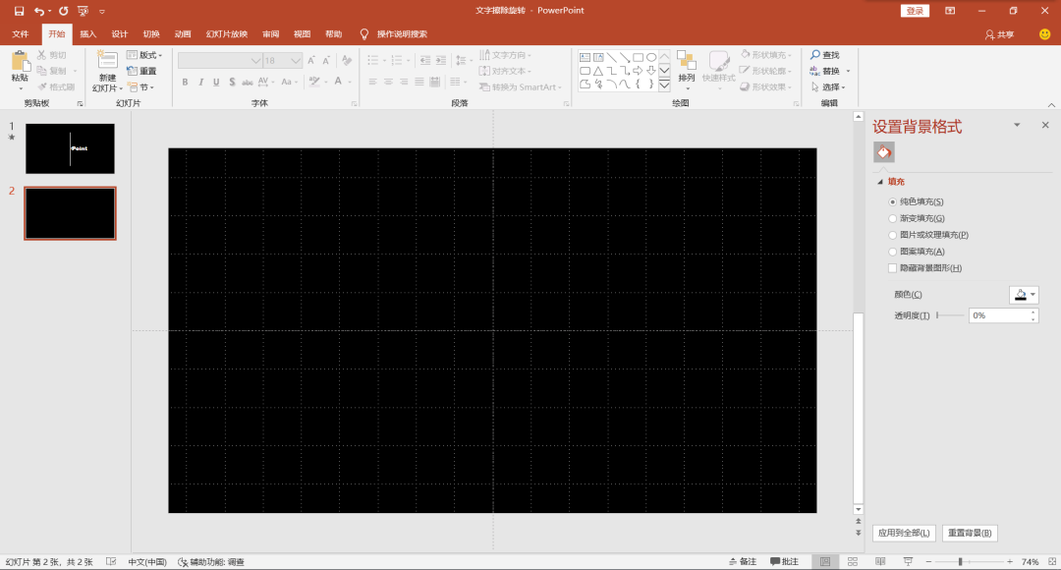Select Solid fill (纯色填充) radio button
Image resolution: width=1061 pixels, height=570 pixels.
point(892,201)
